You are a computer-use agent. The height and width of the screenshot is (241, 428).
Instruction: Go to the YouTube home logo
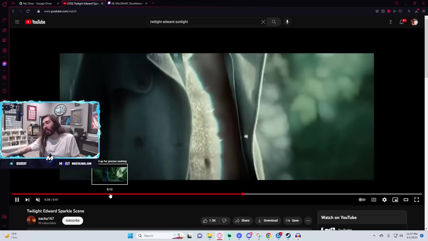point(35,22)
